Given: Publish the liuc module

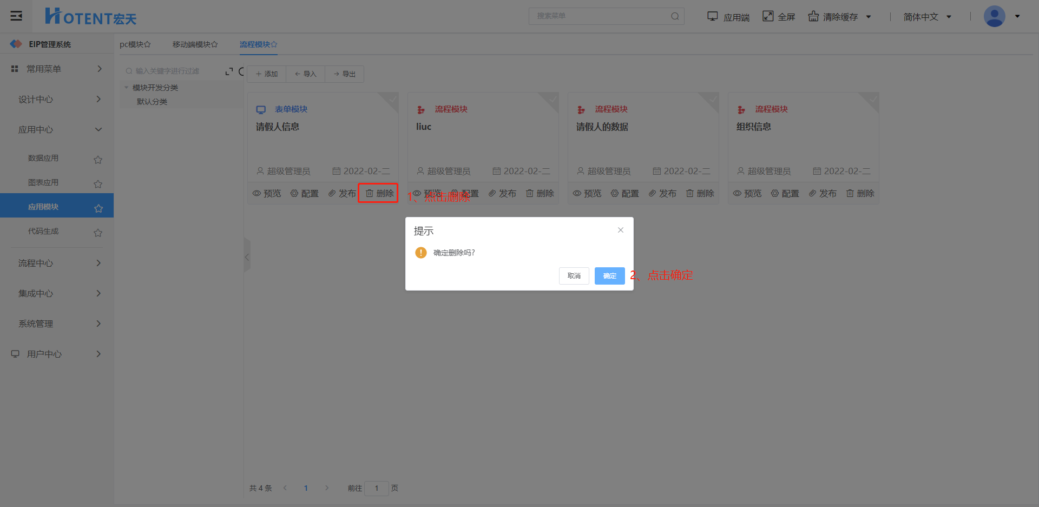Looking at the screenshot, I should (502, 193).
